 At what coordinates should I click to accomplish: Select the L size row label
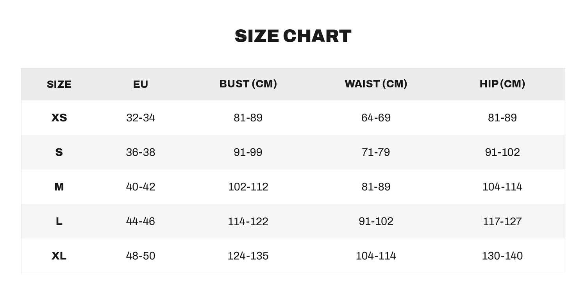(59, 221)
